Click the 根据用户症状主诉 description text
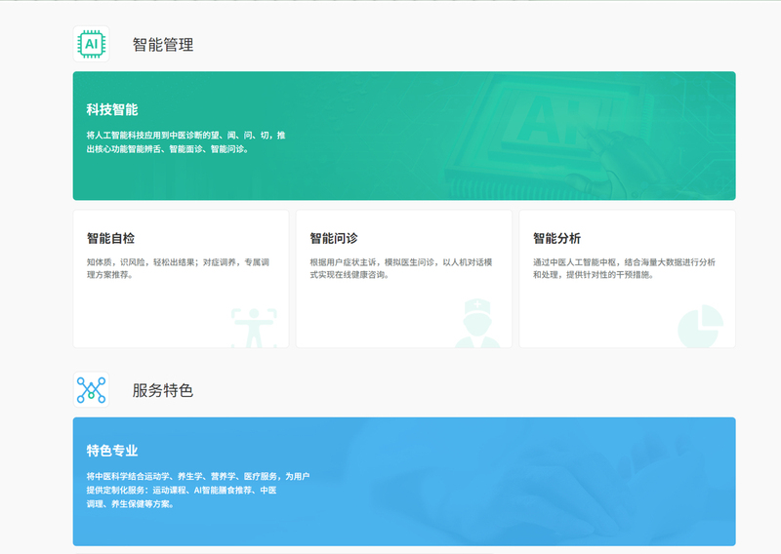The height and width of the screenshot is (554, 781). click(x=401, y=268)
